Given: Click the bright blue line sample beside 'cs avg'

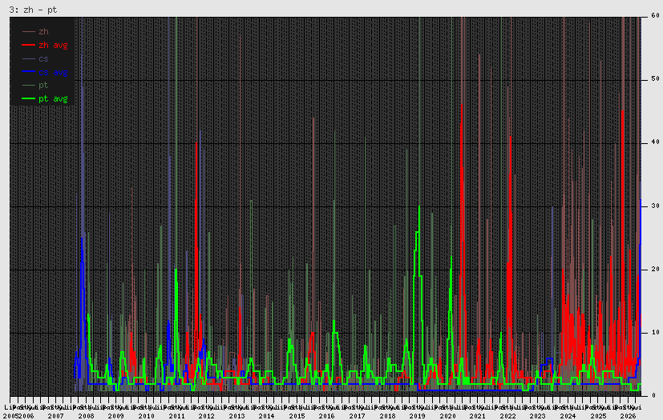Looking at the screenshot, I should click(x=28, y=72).
